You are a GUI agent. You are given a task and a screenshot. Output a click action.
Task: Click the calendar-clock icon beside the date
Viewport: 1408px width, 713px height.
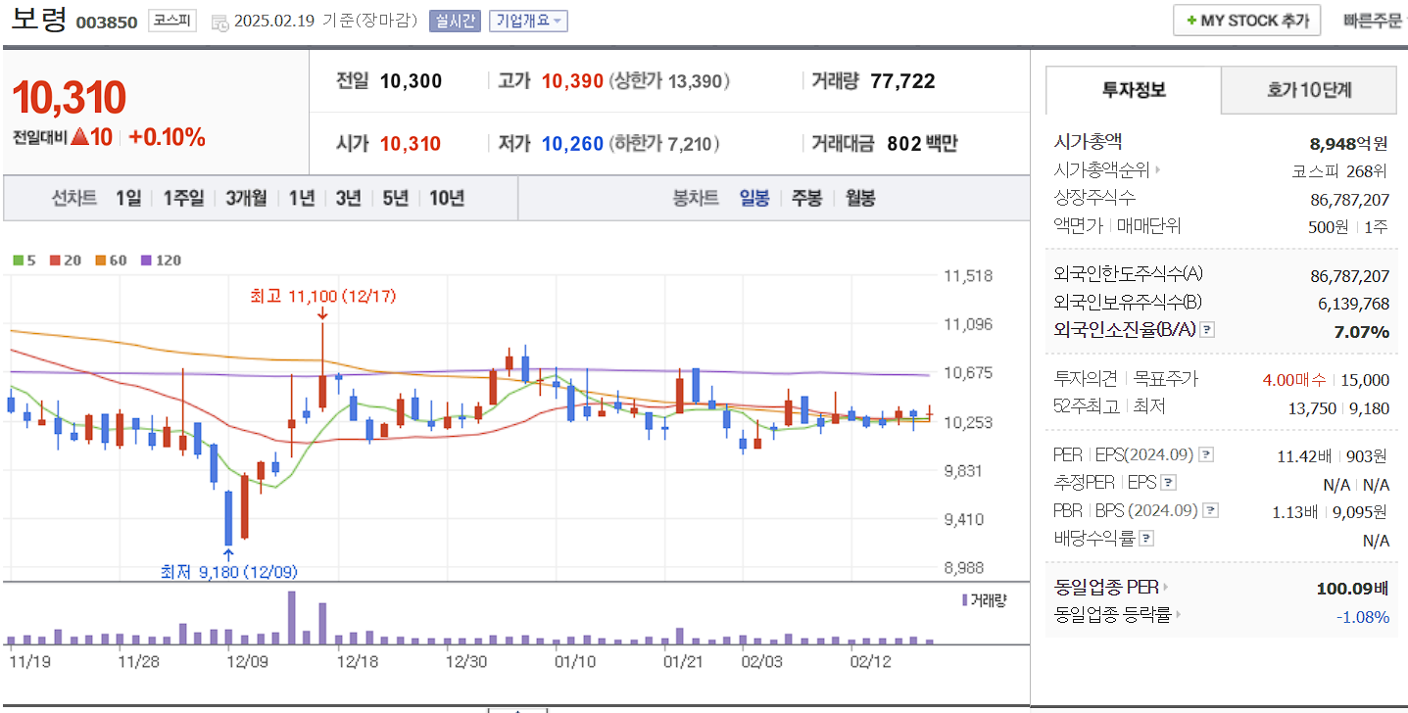click(218, 24)
